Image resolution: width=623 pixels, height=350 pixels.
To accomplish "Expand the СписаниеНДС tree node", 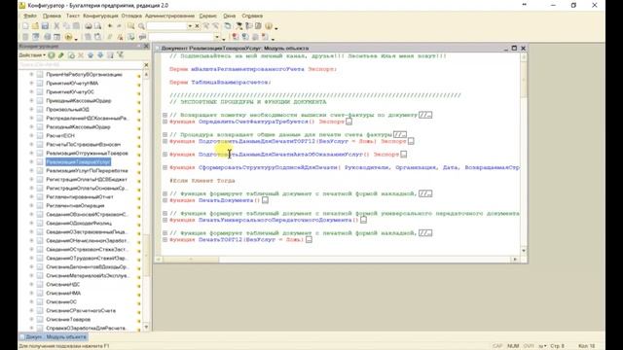I will pyautogui.click(x=31, y=284).
